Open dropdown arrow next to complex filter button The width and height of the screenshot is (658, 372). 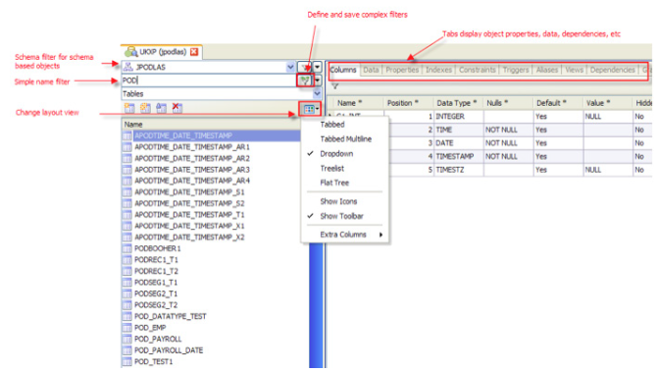click(x=318, y=67)
